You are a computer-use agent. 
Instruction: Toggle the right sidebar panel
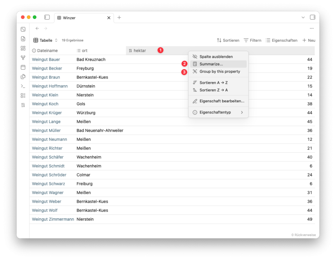313,18
